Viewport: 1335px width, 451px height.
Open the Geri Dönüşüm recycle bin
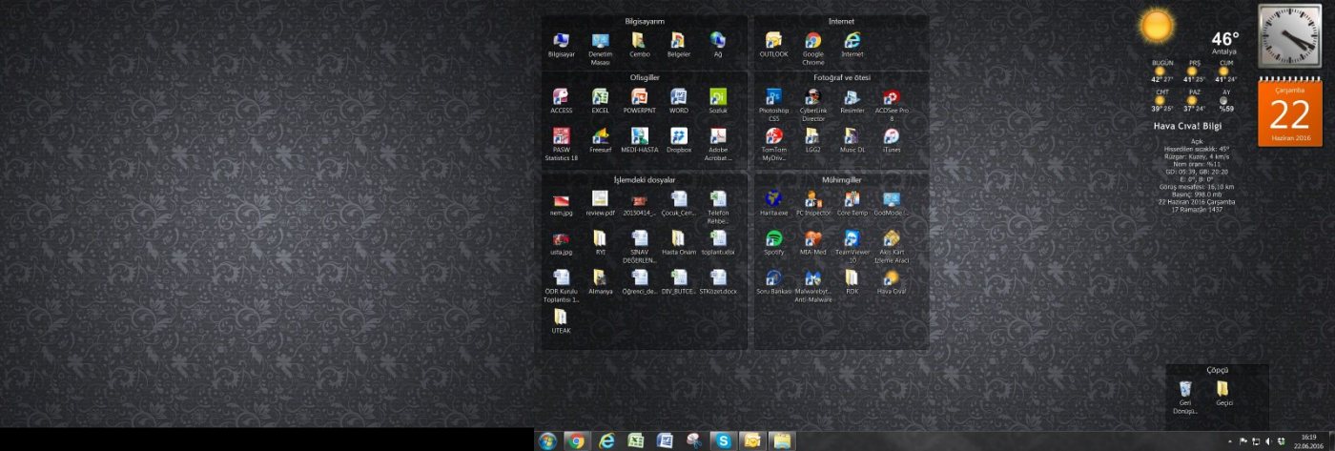click(x=1184, y=389)
